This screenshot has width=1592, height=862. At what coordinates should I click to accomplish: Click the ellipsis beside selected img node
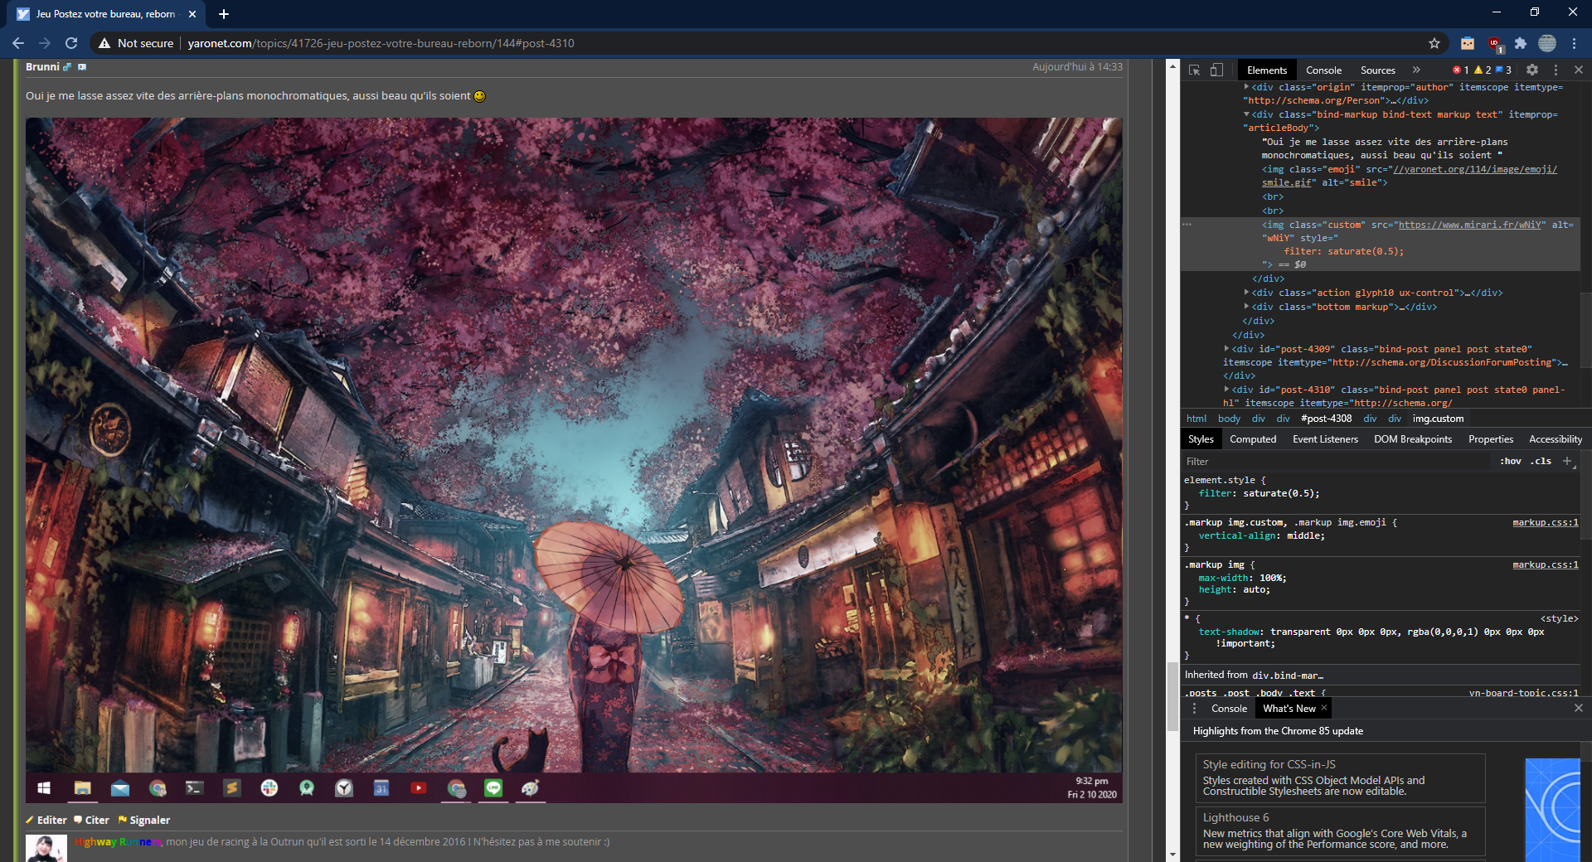1187,225
